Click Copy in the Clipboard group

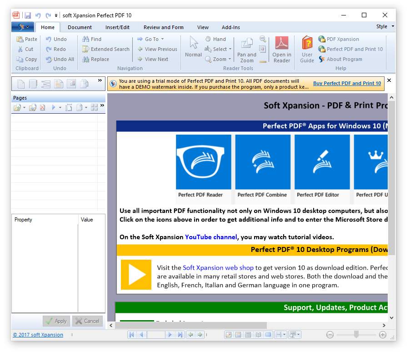tap(27, 59)
